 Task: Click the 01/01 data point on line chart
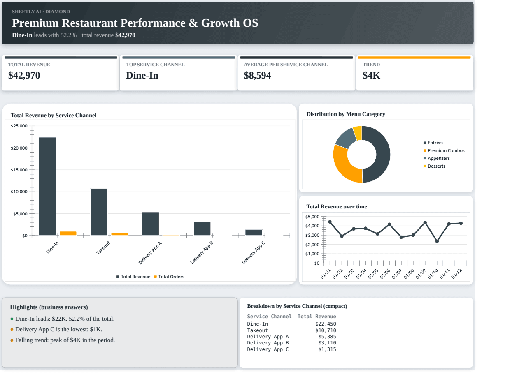tap(330, 222)
